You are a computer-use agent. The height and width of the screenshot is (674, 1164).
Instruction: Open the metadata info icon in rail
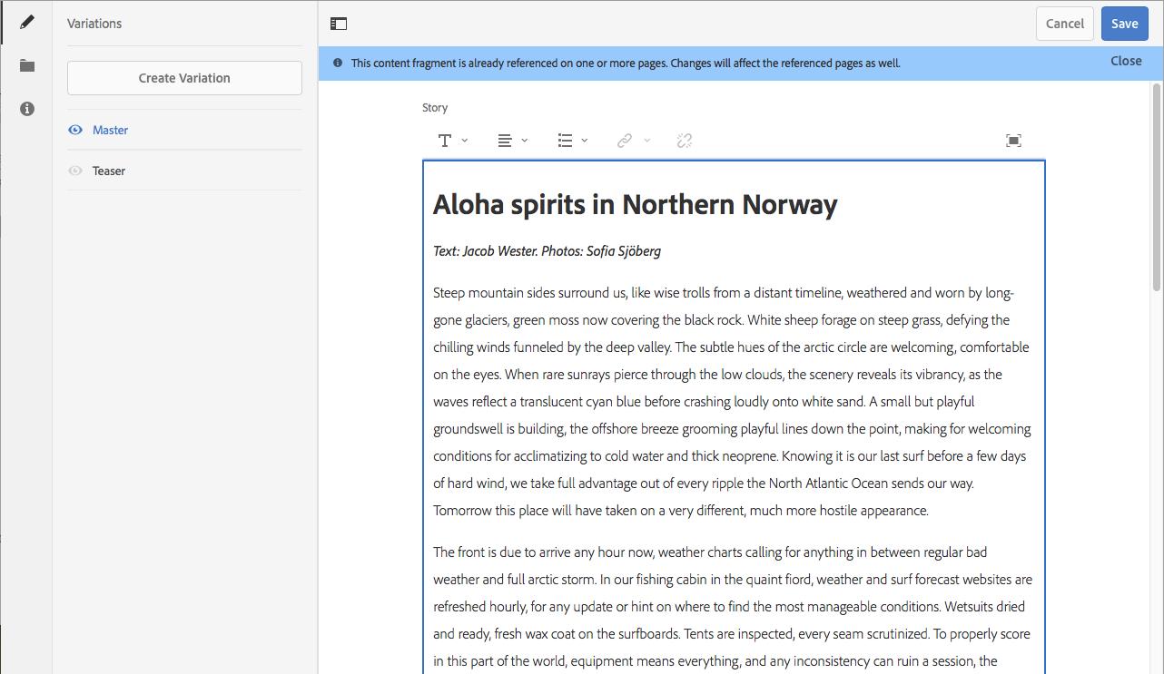coord(27,109)
